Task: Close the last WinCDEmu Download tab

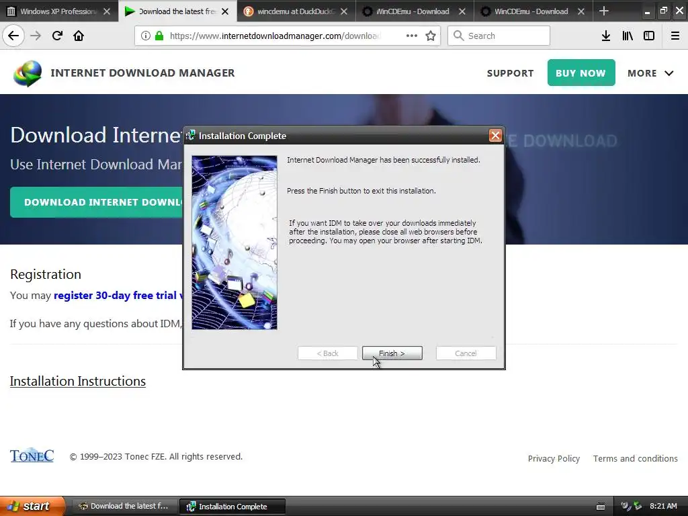Action: (x=581, y=11)
